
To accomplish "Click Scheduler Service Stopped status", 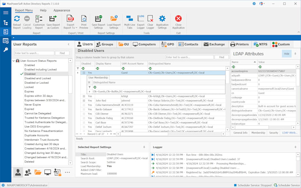I will (x=253, y=185).
